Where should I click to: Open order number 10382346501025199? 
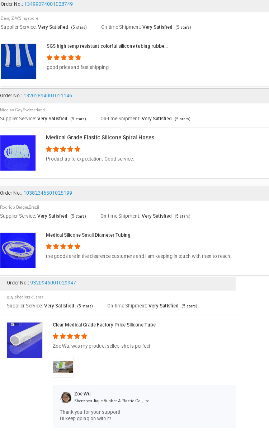click(48, 193)
